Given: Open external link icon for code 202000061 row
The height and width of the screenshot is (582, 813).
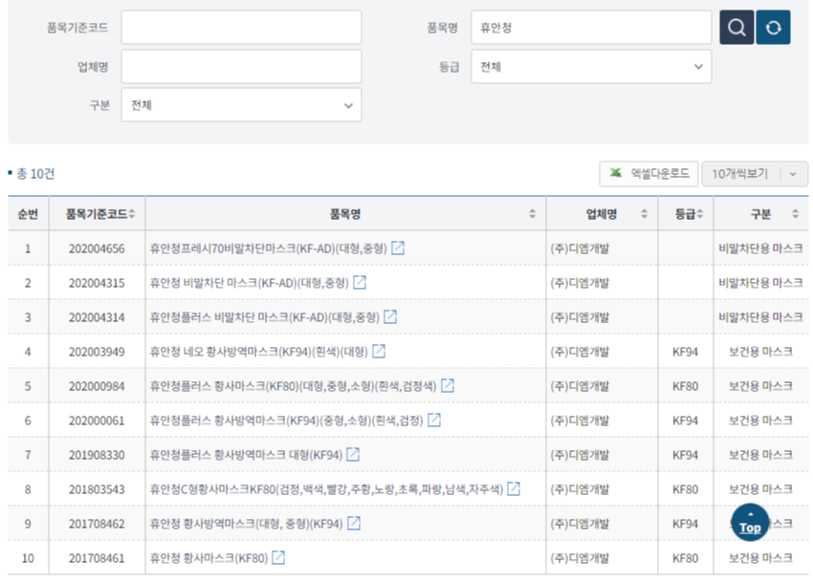Looking at the screenshot, I should point(434,420).
